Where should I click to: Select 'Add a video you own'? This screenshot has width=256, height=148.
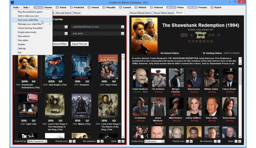(x=32, y=16)
